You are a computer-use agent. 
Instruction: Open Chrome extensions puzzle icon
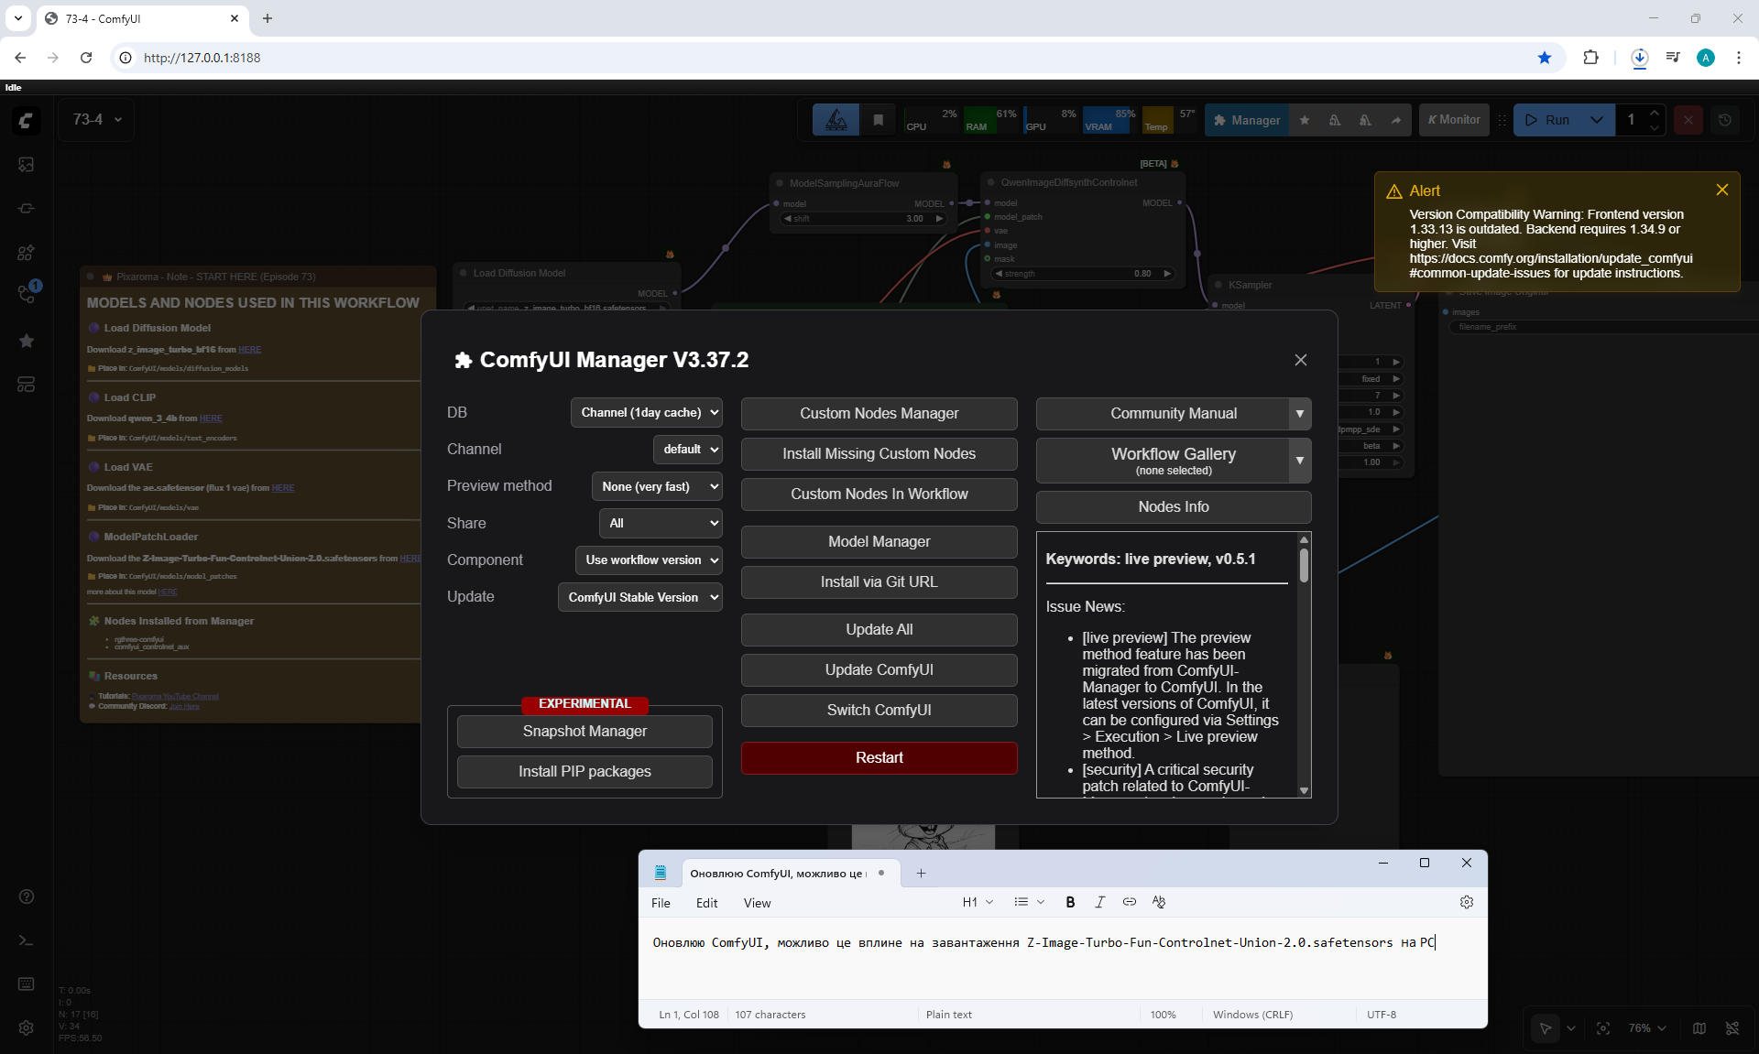click(x=1590, y=58)
